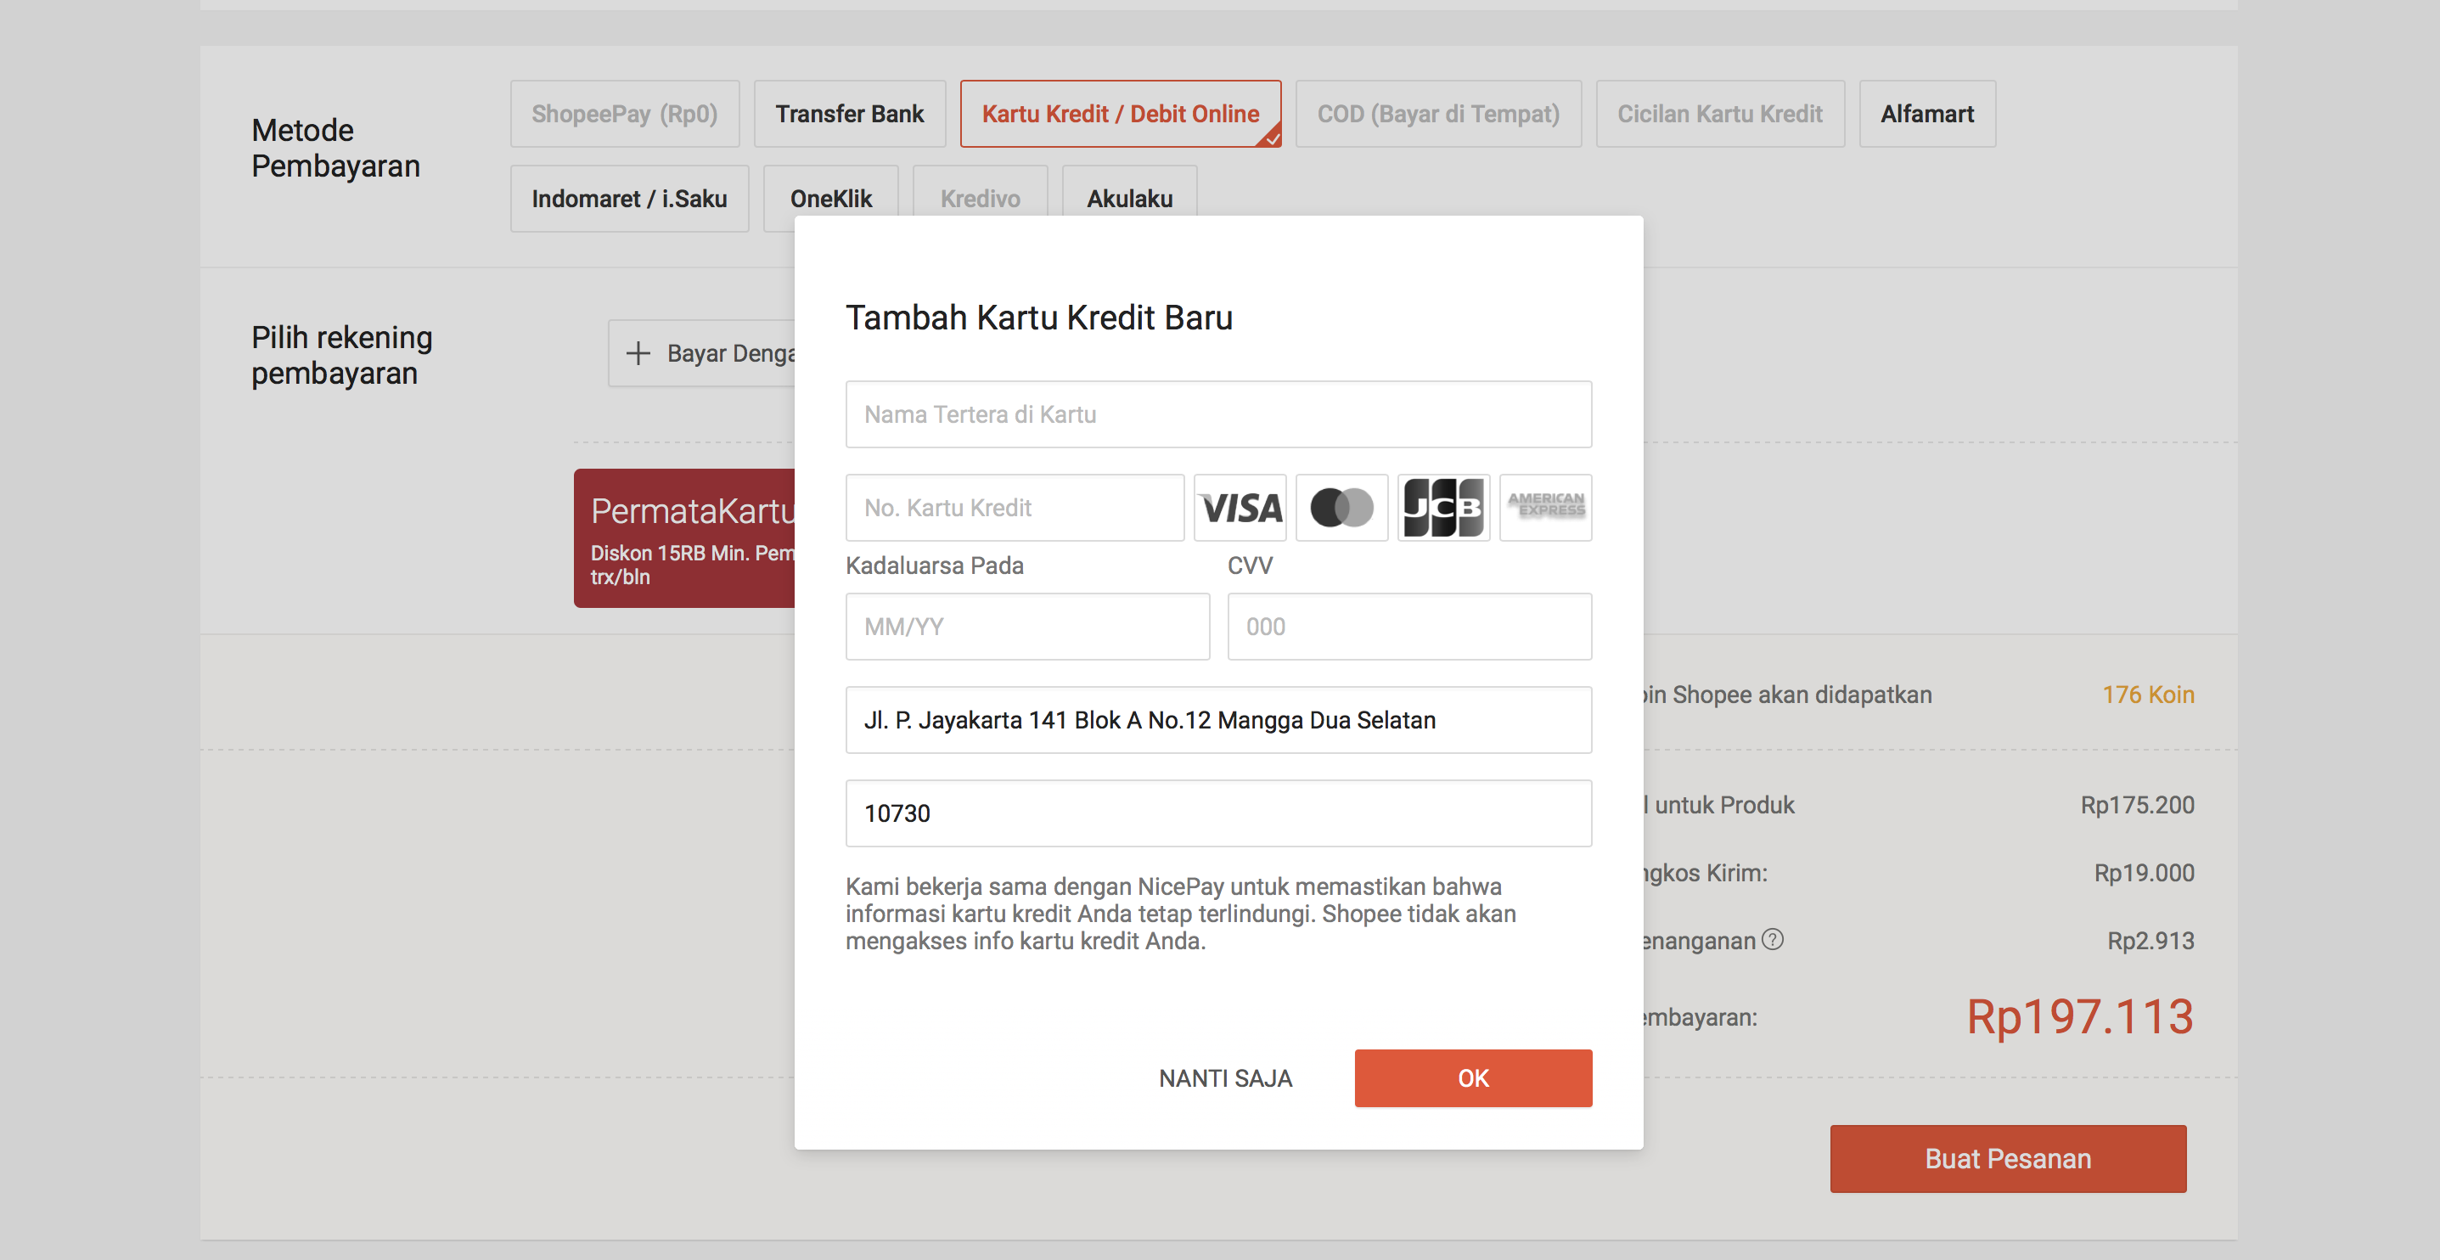Viewport: 2440px width, 1260px height.
Task: Click the postal code field showing 10730
Action: pos(1218,813)
